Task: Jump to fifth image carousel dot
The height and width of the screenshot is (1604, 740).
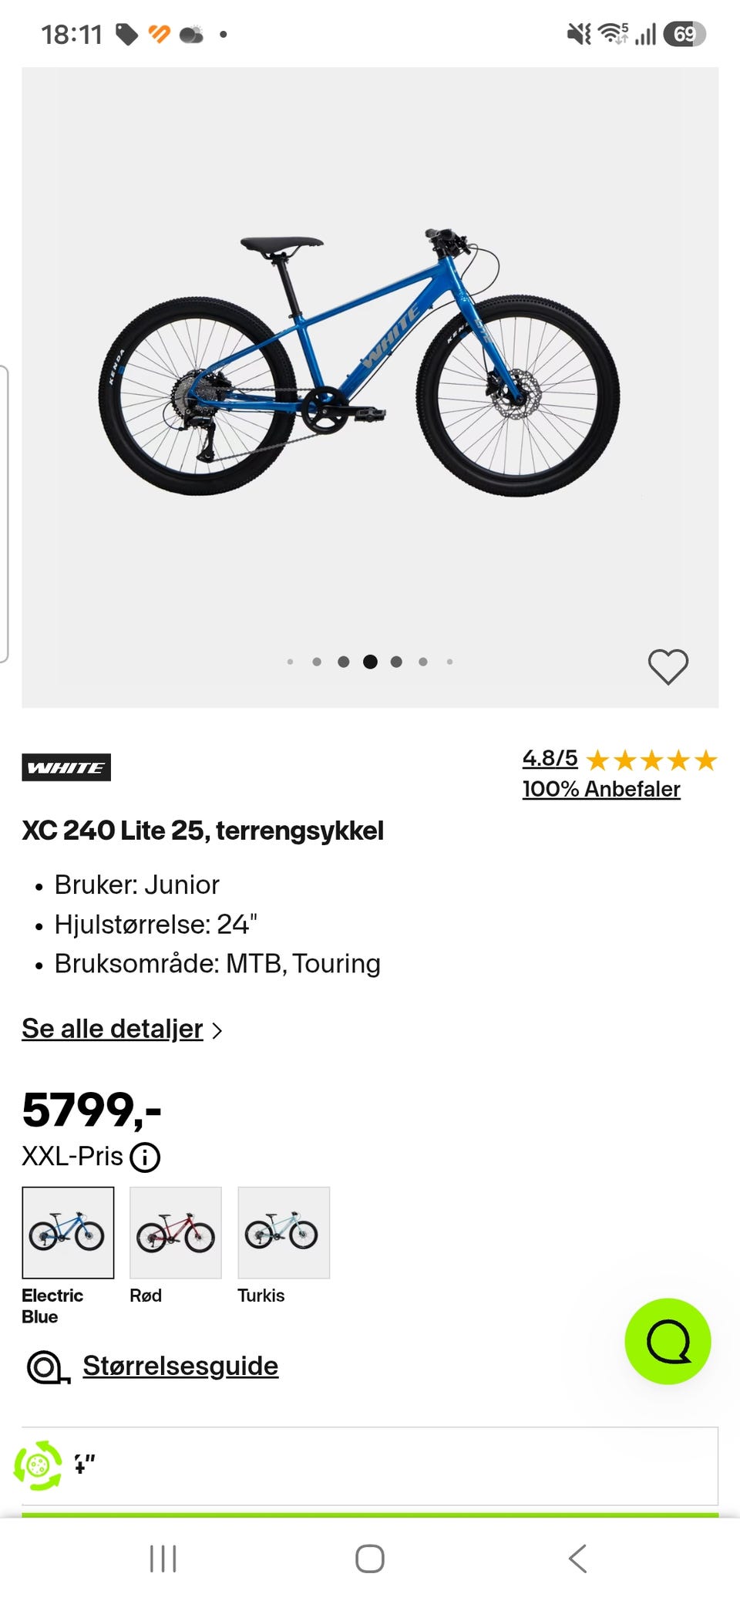Action: tap(396, 662)
